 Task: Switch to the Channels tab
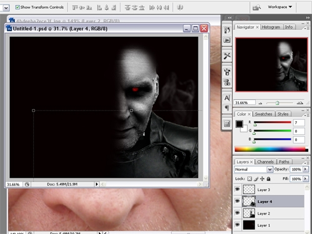click(265, 162)
